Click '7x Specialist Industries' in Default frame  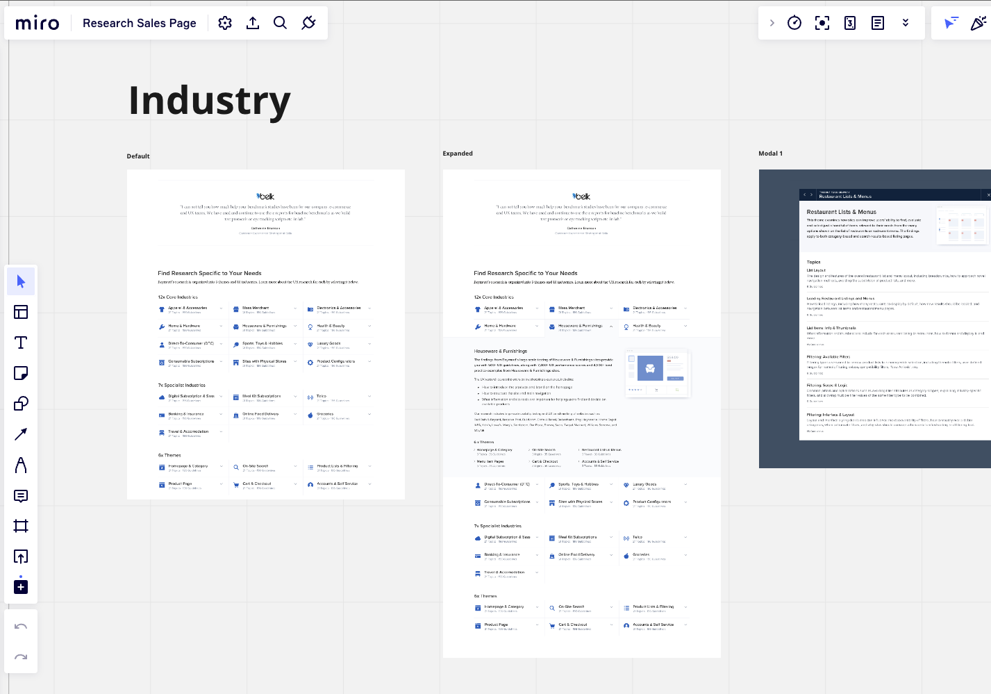(182, 385)
